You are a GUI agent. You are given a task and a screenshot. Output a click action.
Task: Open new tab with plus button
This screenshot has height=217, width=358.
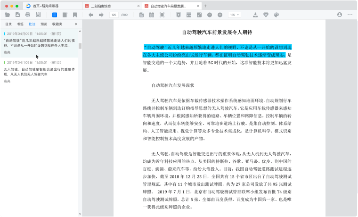click(205, 6)
